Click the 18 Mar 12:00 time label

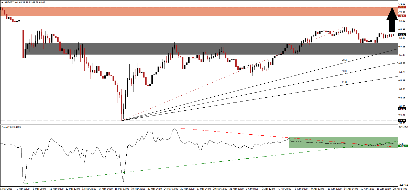tap(123, 189)
